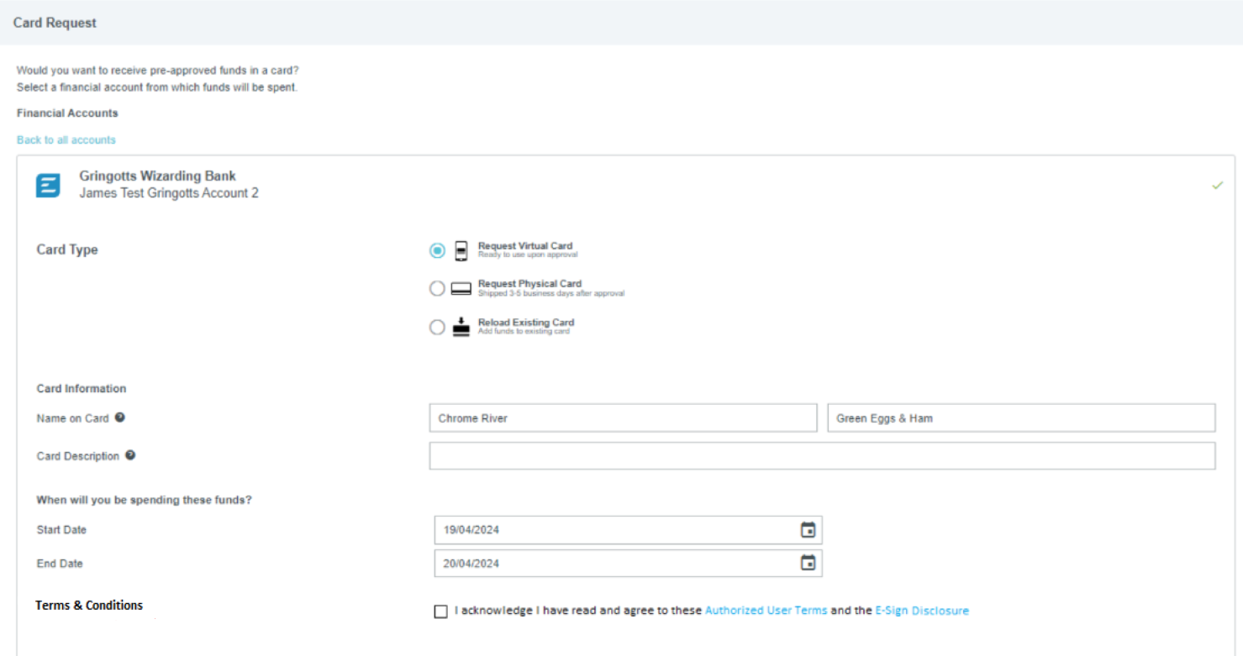Go back to all accounts
1243x656 pixels.
pyautogui.click(x=66, y=140)
